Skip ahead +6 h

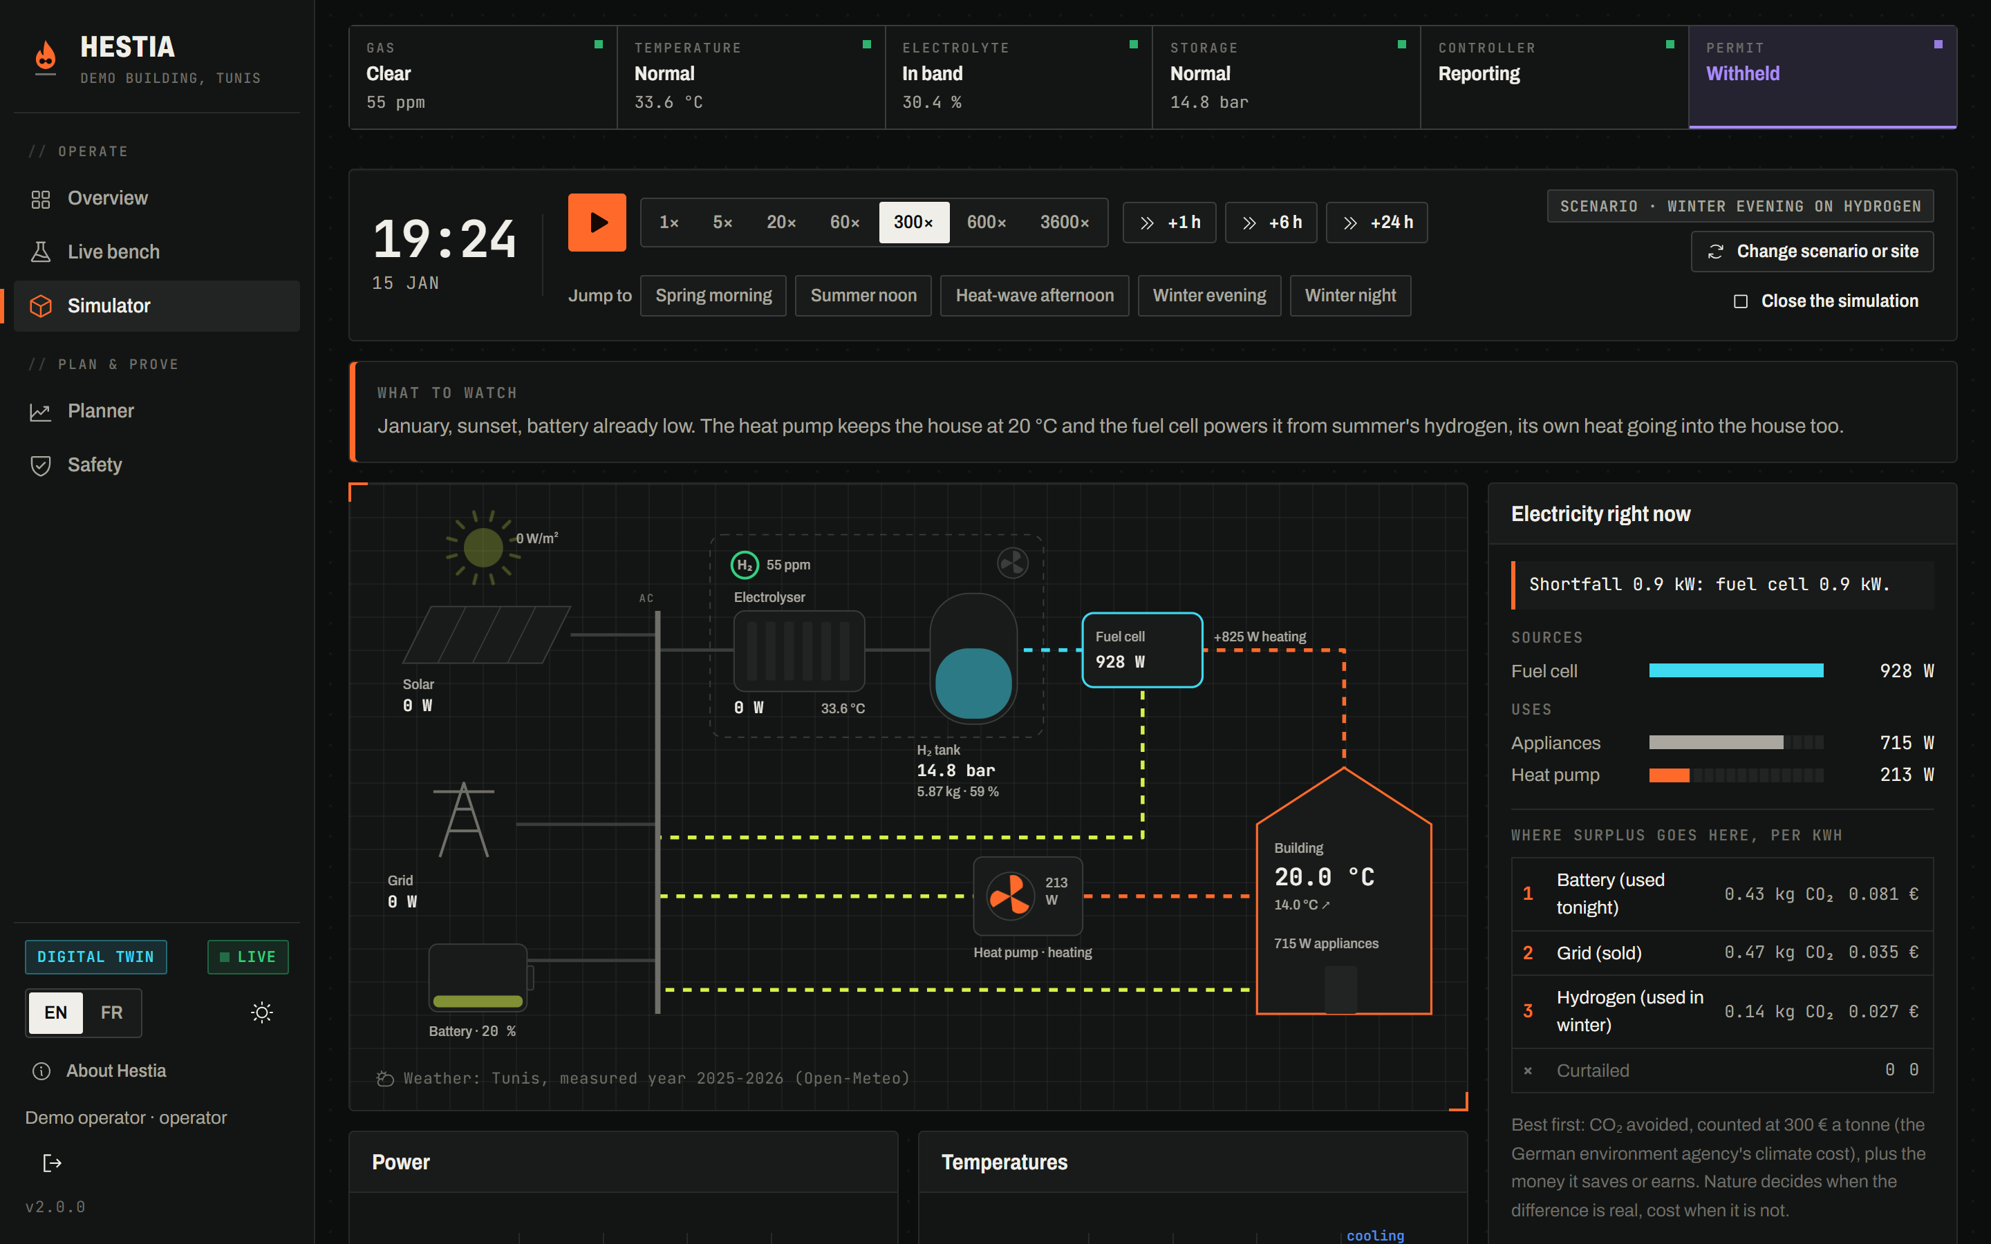1271,222
